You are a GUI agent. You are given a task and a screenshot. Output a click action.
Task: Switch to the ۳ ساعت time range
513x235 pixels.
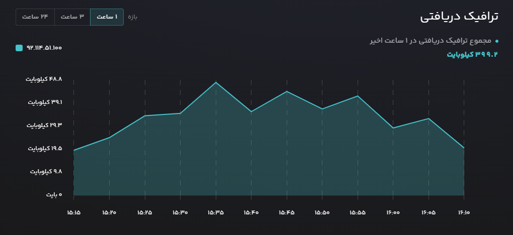pyautogui.click(x=72, y=17)
